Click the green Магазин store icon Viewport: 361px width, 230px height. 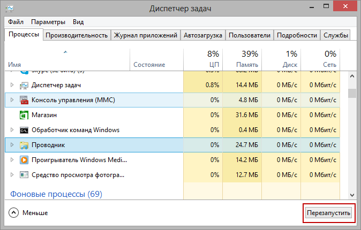(x=24, y=115)
